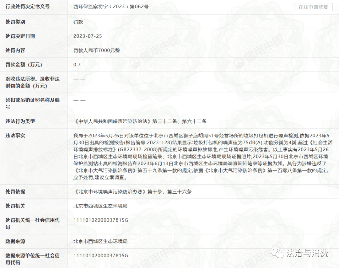Viewport: 339px width, 268px height.
Task: Click the 违法行为类型 label
Action: (x=20, y=121)
